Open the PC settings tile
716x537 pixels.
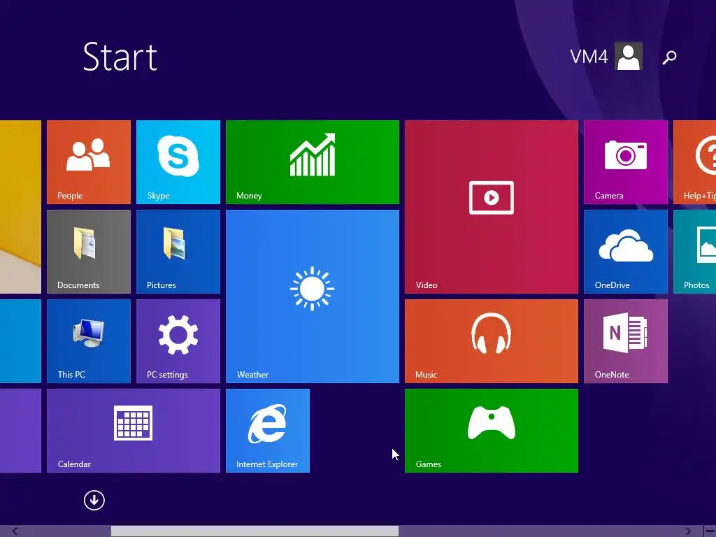178,341
